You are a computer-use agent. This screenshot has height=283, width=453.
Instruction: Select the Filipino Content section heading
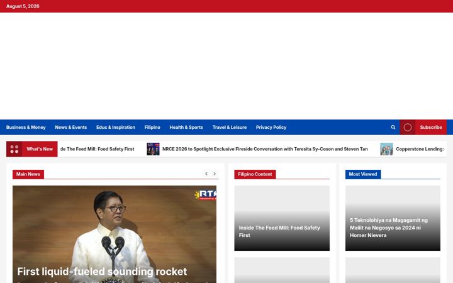(255, 174)
